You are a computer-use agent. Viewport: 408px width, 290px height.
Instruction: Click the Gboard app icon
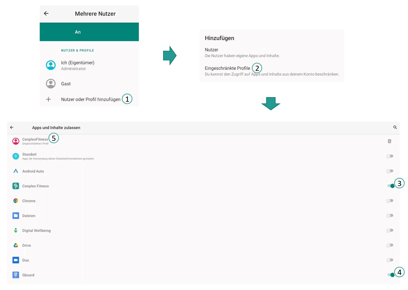16,275
